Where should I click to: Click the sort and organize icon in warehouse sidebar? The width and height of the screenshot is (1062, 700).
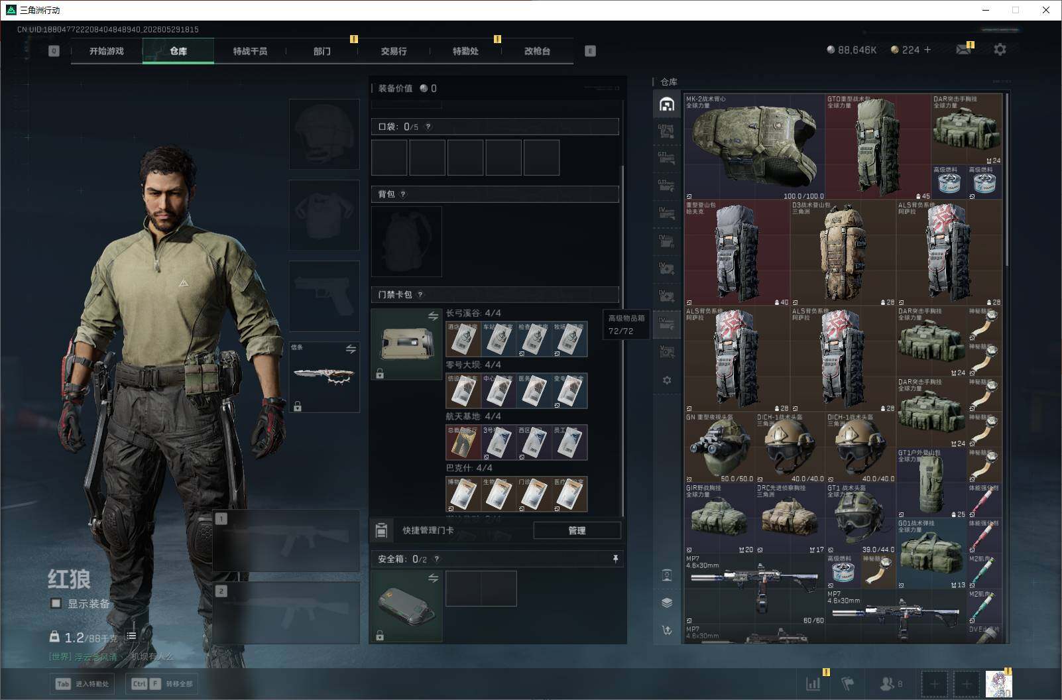click(x=667, y=630)
